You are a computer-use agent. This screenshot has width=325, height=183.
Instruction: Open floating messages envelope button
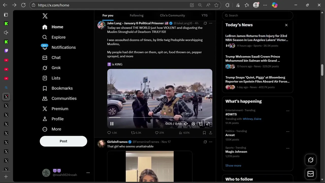tap(311, 174)
